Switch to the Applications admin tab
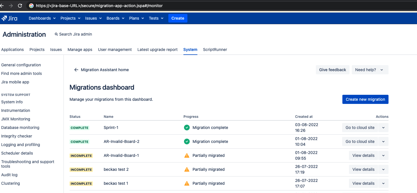417x193 pixels. point(13,50)
